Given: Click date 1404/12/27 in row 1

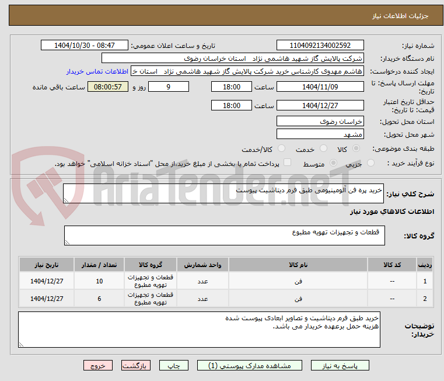Looking at the screenshot, I should coord(47,281).
